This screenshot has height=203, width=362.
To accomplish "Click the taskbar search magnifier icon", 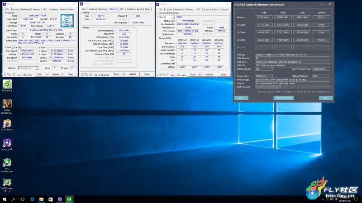I will (x=14, y=199).
